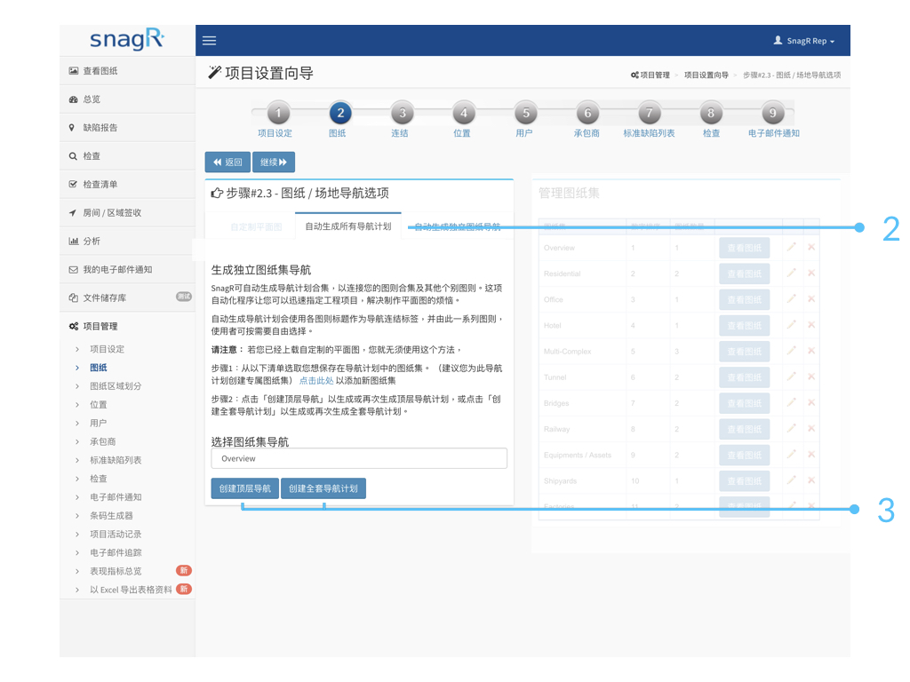Image resolution: width=910 pixels, height=682 pixels.
Task: Click the 创建全套导航计划 button
Action: 323,489
